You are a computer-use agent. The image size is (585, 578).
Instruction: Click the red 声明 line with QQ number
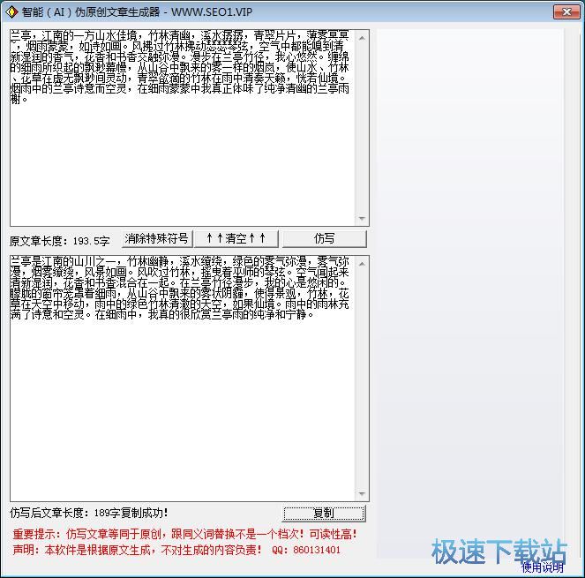point(176,550)
